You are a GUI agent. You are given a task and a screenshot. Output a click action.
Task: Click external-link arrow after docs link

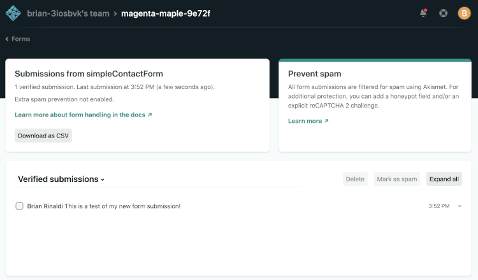[x=150, y=115]
